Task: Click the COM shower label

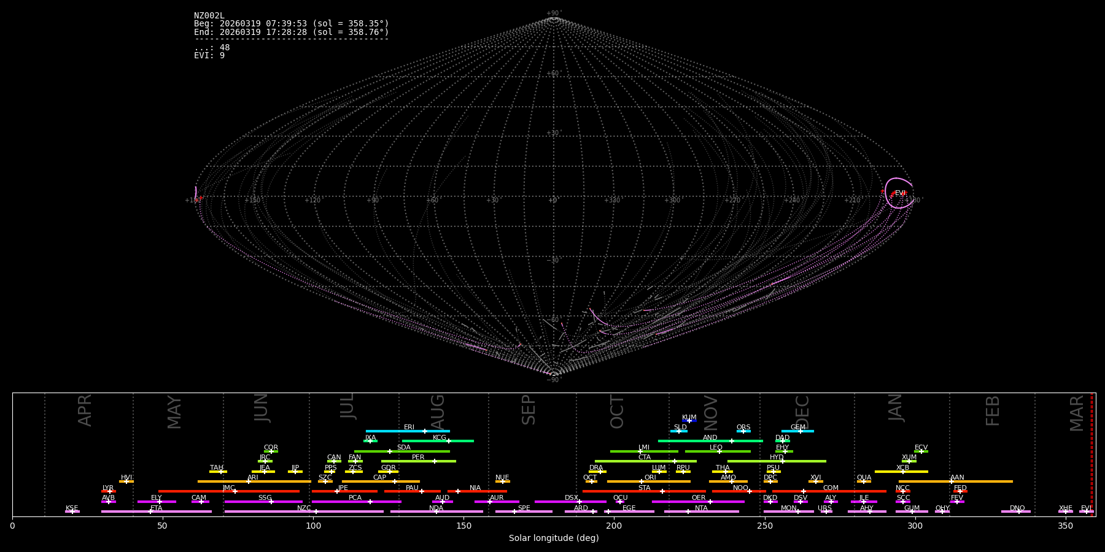Action: click(831, 488)
